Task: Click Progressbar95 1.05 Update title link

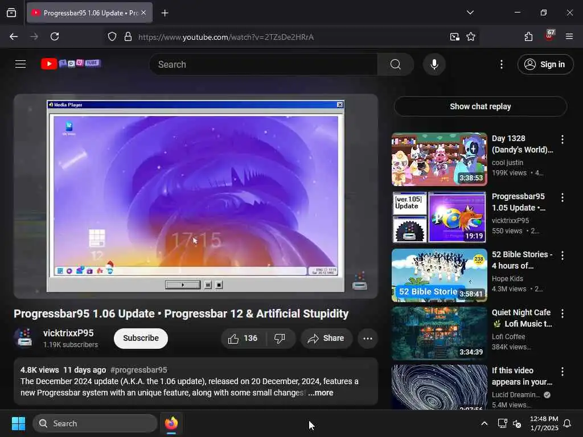Action: (519, 202)
